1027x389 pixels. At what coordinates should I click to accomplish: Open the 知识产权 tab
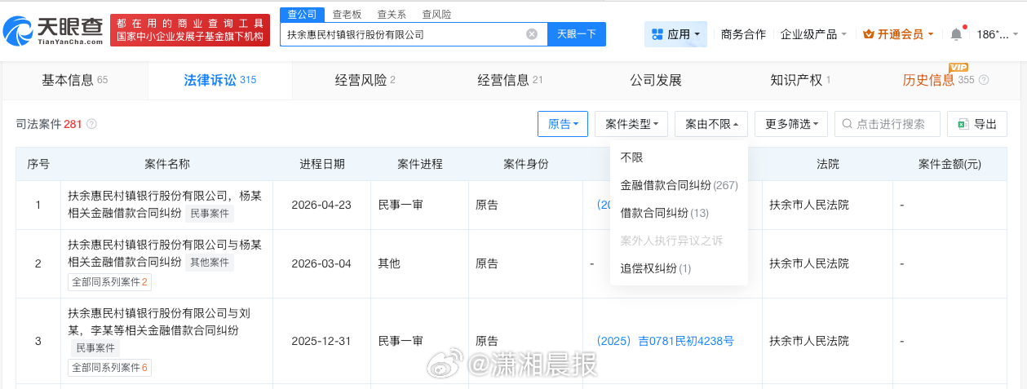pos(800,80)
